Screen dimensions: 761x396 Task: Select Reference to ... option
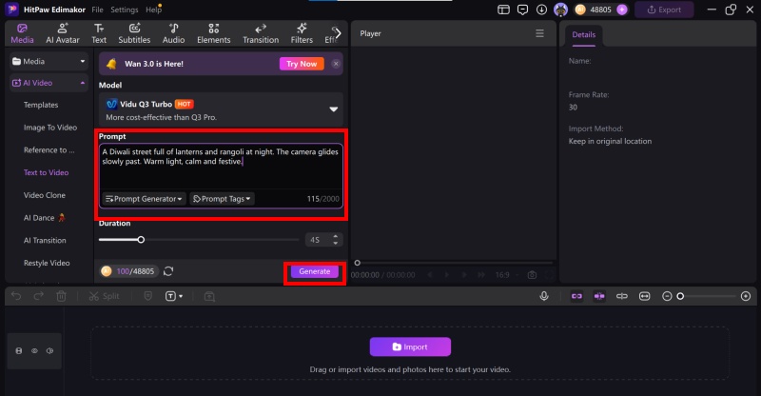49,150
